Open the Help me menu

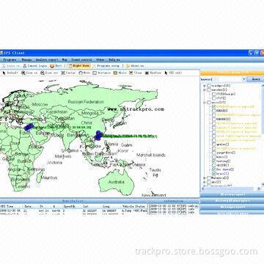(114, 59)
